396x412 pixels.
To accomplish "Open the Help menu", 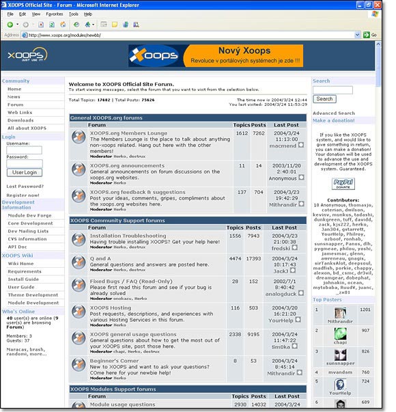I will point(88,14).
